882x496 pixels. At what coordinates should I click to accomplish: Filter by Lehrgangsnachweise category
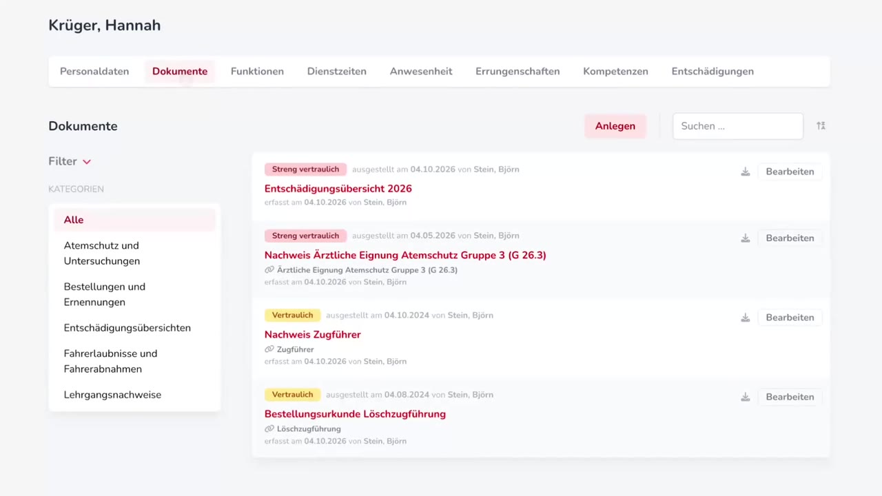(x=134, y=395)
